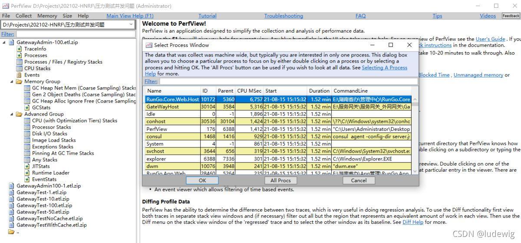Select the dwm process row

[x=278, y=166]
